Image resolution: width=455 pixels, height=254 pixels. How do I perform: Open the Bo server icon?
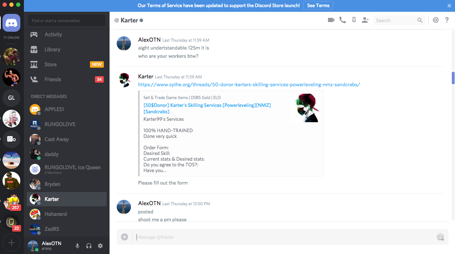point(11,139)
